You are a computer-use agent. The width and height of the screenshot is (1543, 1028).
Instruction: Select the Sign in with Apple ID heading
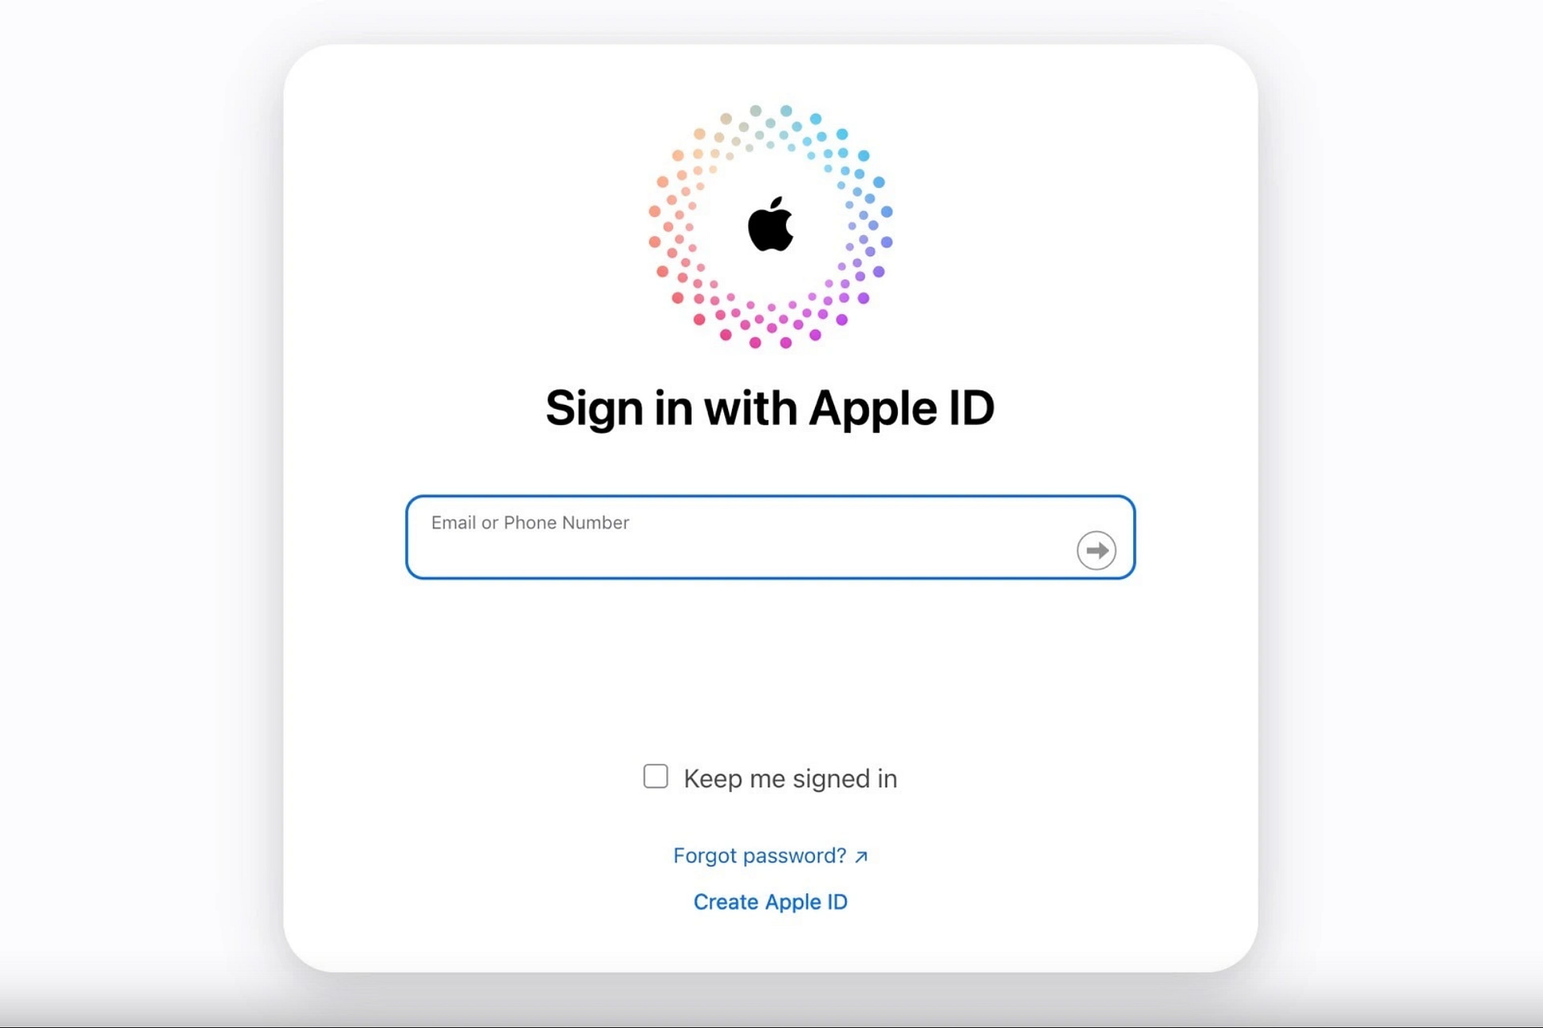770,408
